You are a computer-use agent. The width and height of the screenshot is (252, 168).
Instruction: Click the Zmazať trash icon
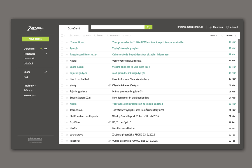[x=71, y=36]
